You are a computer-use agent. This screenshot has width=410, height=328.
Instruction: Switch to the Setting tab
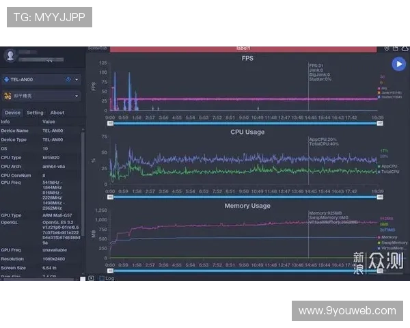[35, 113]
